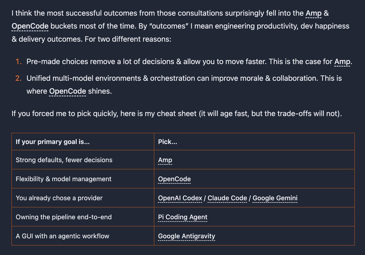The height and width of the screenshot is (255, 365).
Task: Click the 'Pick...' table header cell
Action: (254, 142)
